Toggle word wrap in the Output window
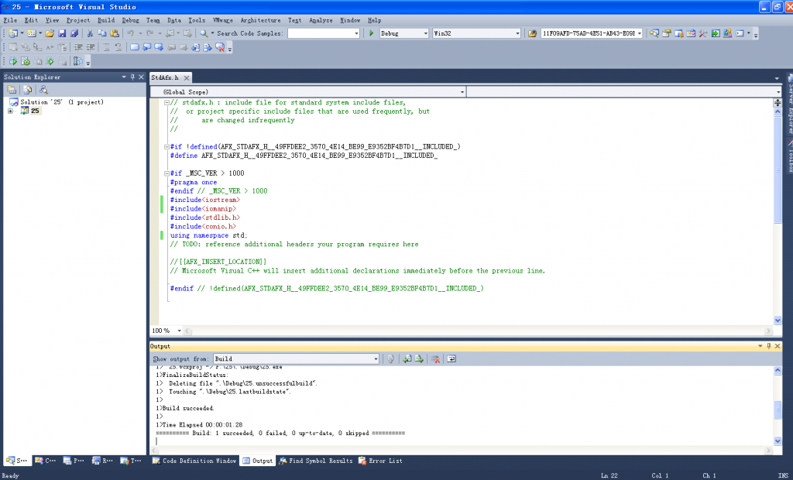Image resolution: width=793 pixels, height=480 pixels. pyautogui.click(x=451, y=358)
